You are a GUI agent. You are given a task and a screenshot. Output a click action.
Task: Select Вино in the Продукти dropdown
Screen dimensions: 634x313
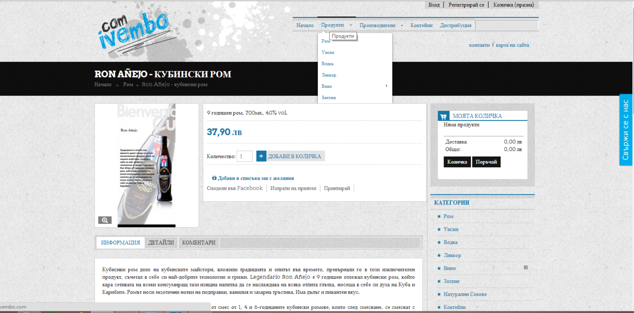[x=327, y=86]
